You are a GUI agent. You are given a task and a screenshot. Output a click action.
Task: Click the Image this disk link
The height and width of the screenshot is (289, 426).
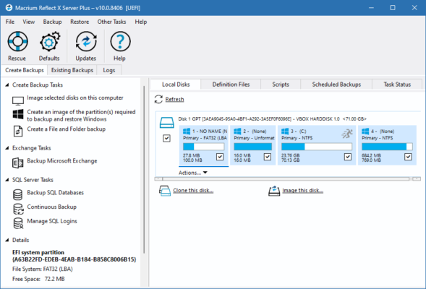click(x=302, y=191)
